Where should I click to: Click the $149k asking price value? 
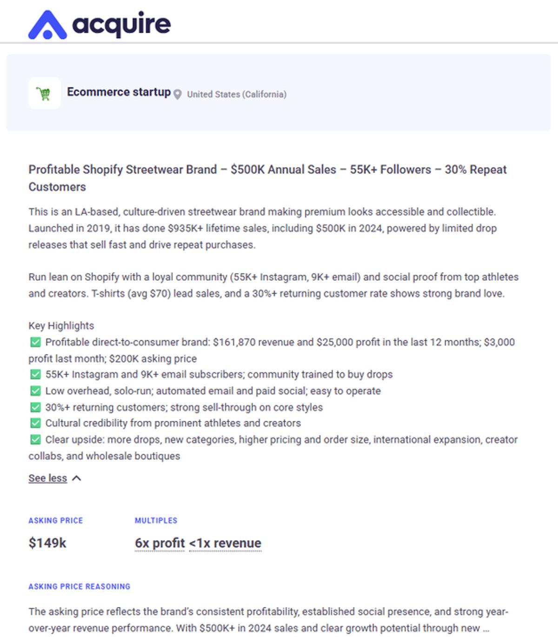(47, 543)
